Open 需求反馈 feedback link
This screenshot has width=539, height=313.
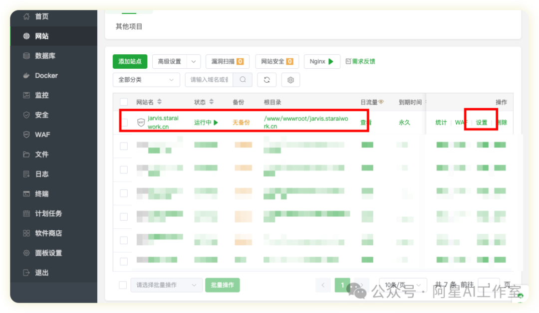360,61
